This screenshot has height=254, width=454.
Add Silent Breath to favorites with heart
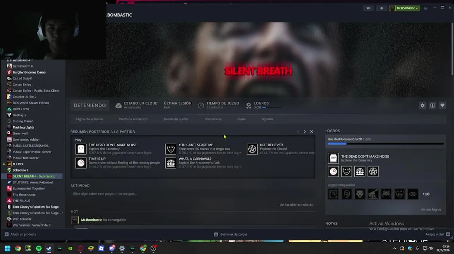click(442, 105)
